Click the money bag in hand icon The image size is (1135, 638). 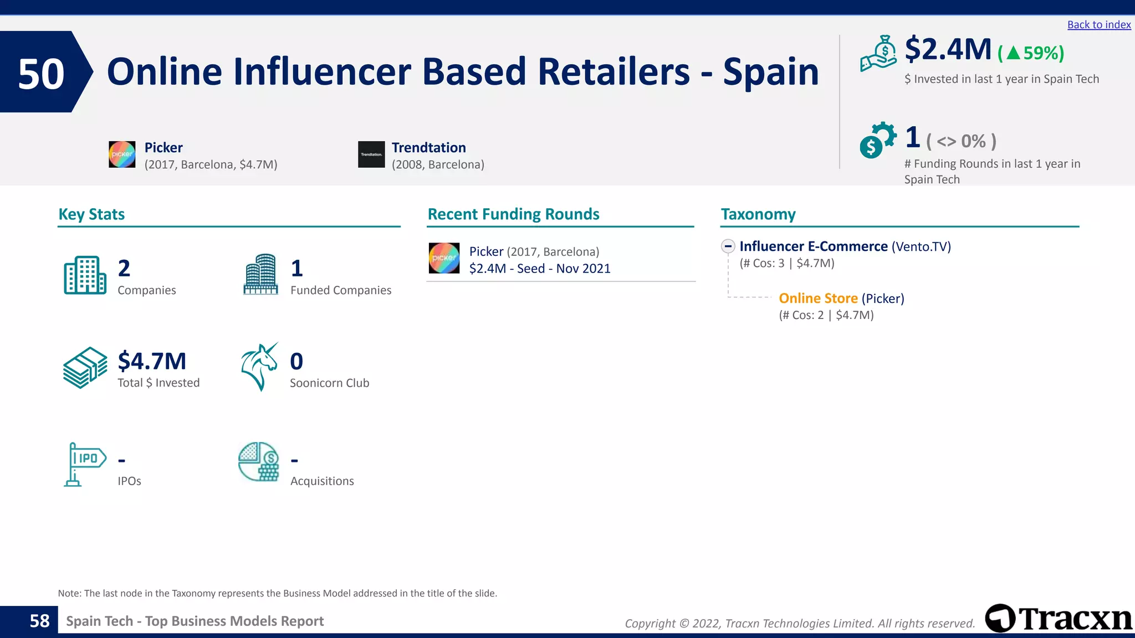878,54
